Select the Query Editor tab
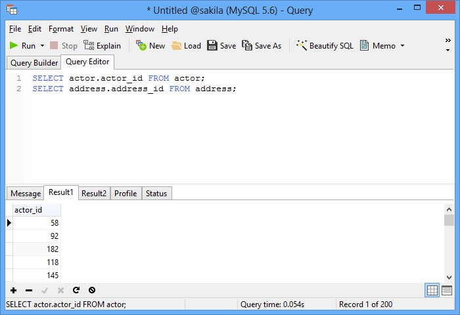460x315 pixels. pos(87,62)
